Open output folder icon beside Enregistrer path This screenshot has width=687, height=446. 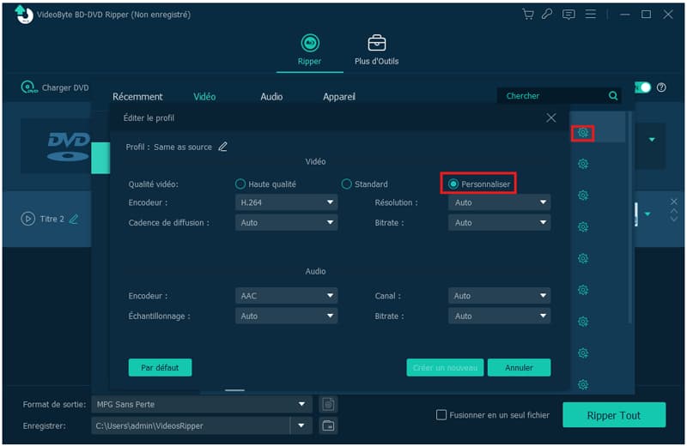tap(327, 425)
